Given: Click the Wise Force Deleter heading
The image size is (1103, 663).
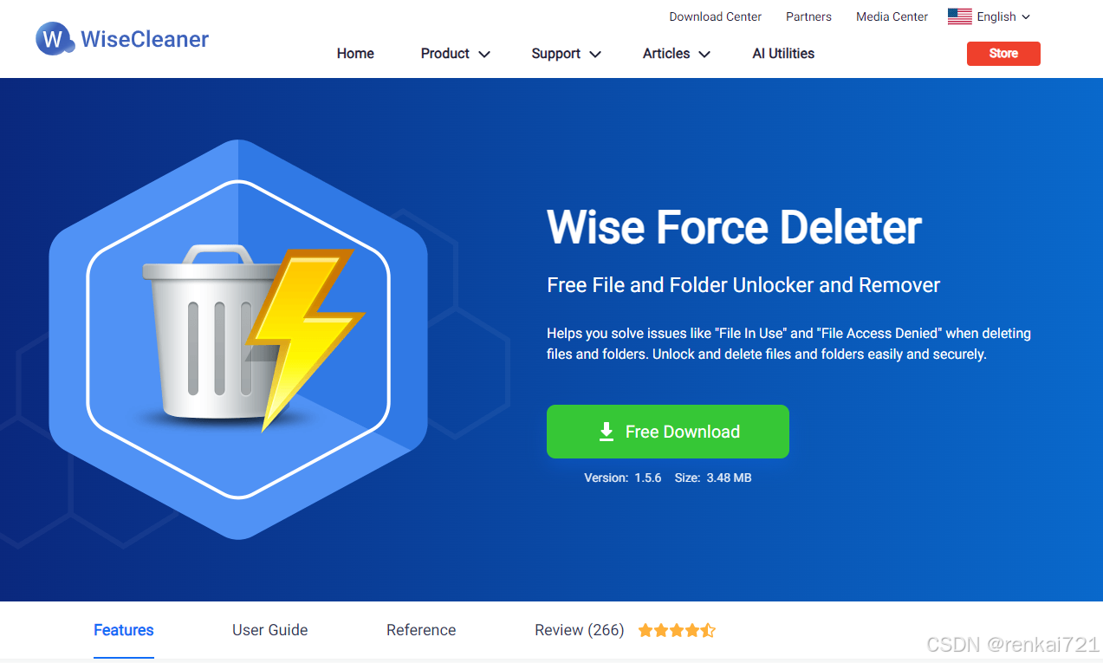Looking at the screenshot, I should pyautogui.click(x=734, y=228).
